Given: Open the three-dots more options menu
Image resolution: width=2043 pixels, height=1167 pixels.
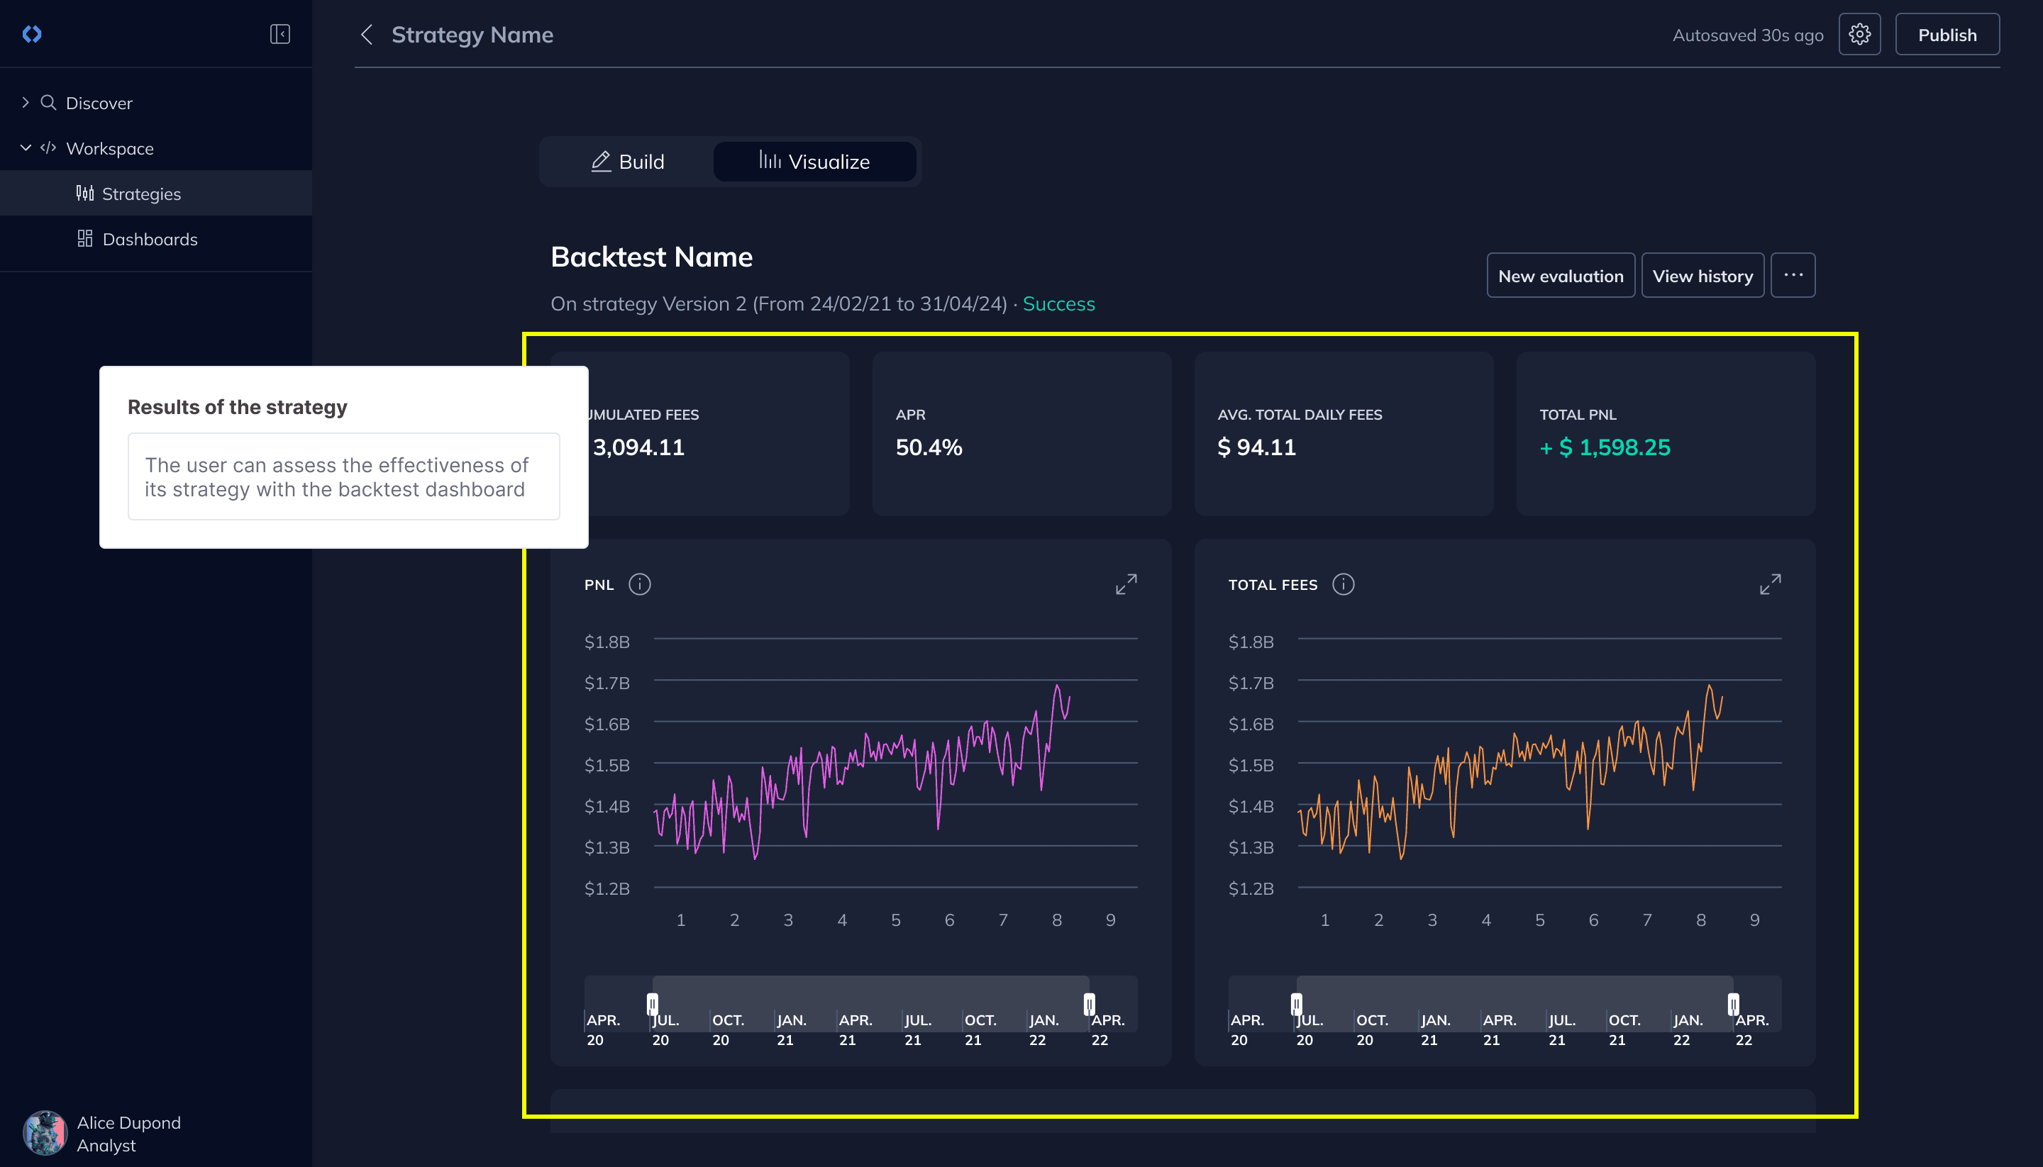Looking at the screenshot, I should (1793, 276).
